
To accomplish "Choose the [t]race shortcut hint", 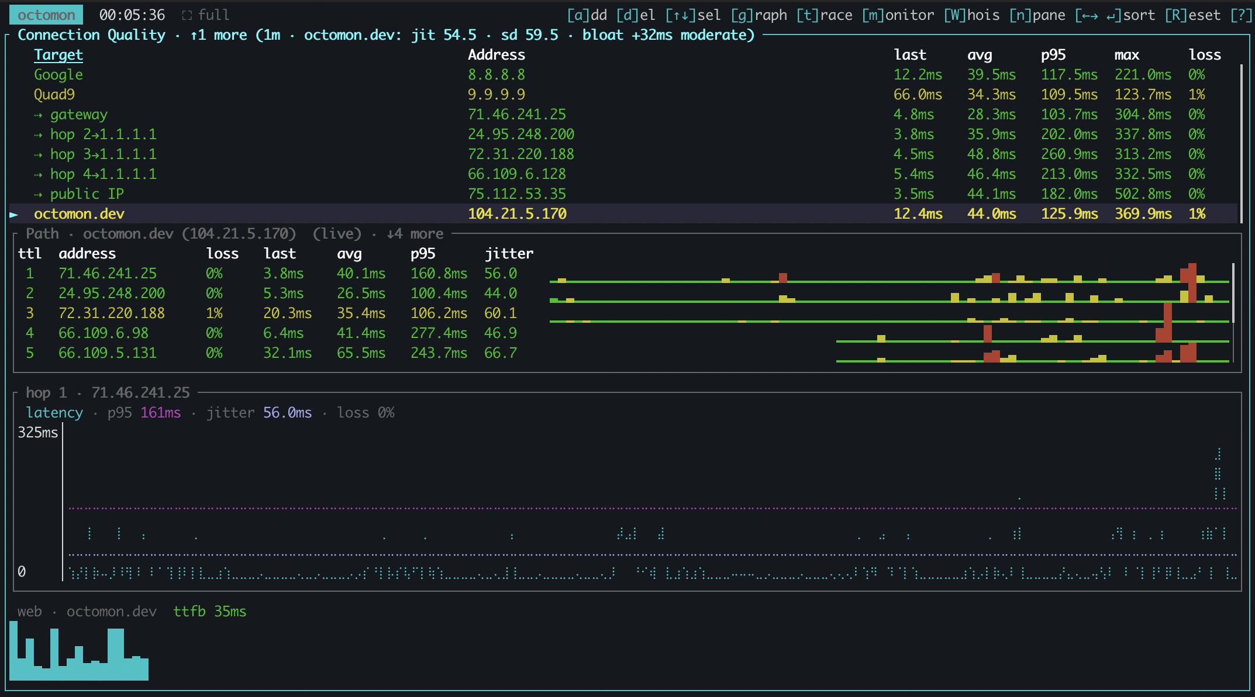I will click(825, 15).
